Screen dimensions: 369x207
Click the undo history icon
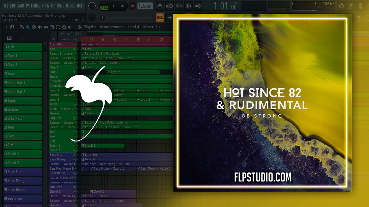(341, 6)
